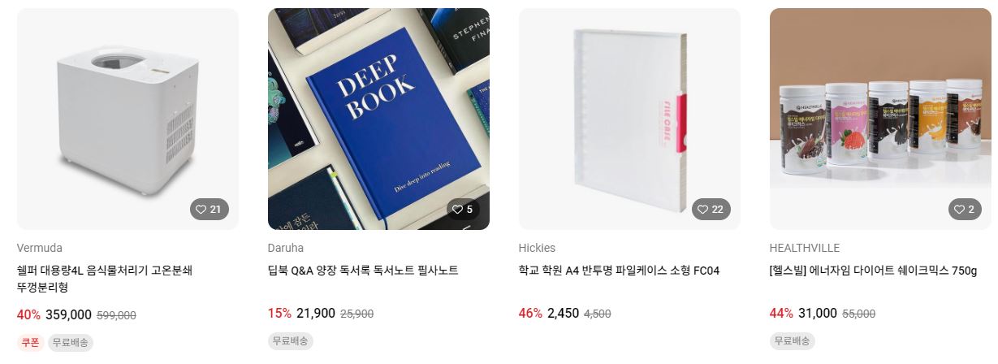This screenshot has height=364, width=998.
Task: Click 에너자임 다이어트 쉐이크믹스 750g title
Action: coord(874,271)
